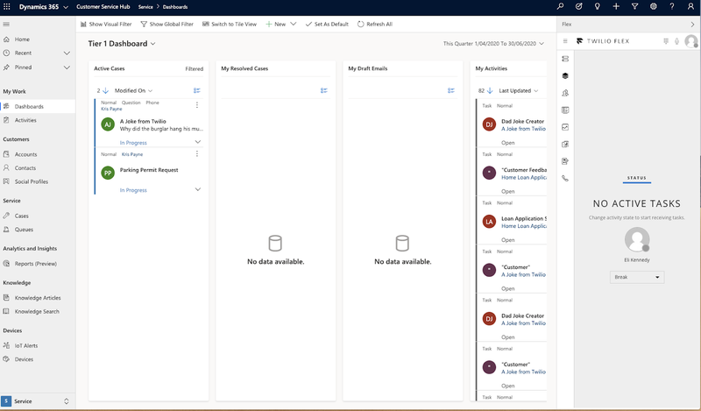Screen dimensions: 701x411
Task: Collapse the Flex panel with arrow
Action: 693,25
